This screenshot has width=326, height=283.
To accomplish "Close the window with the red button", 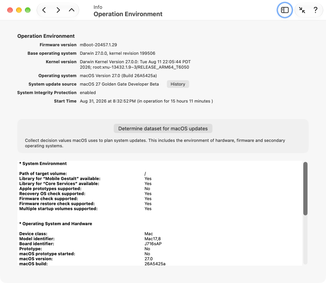I will point(10,10).
